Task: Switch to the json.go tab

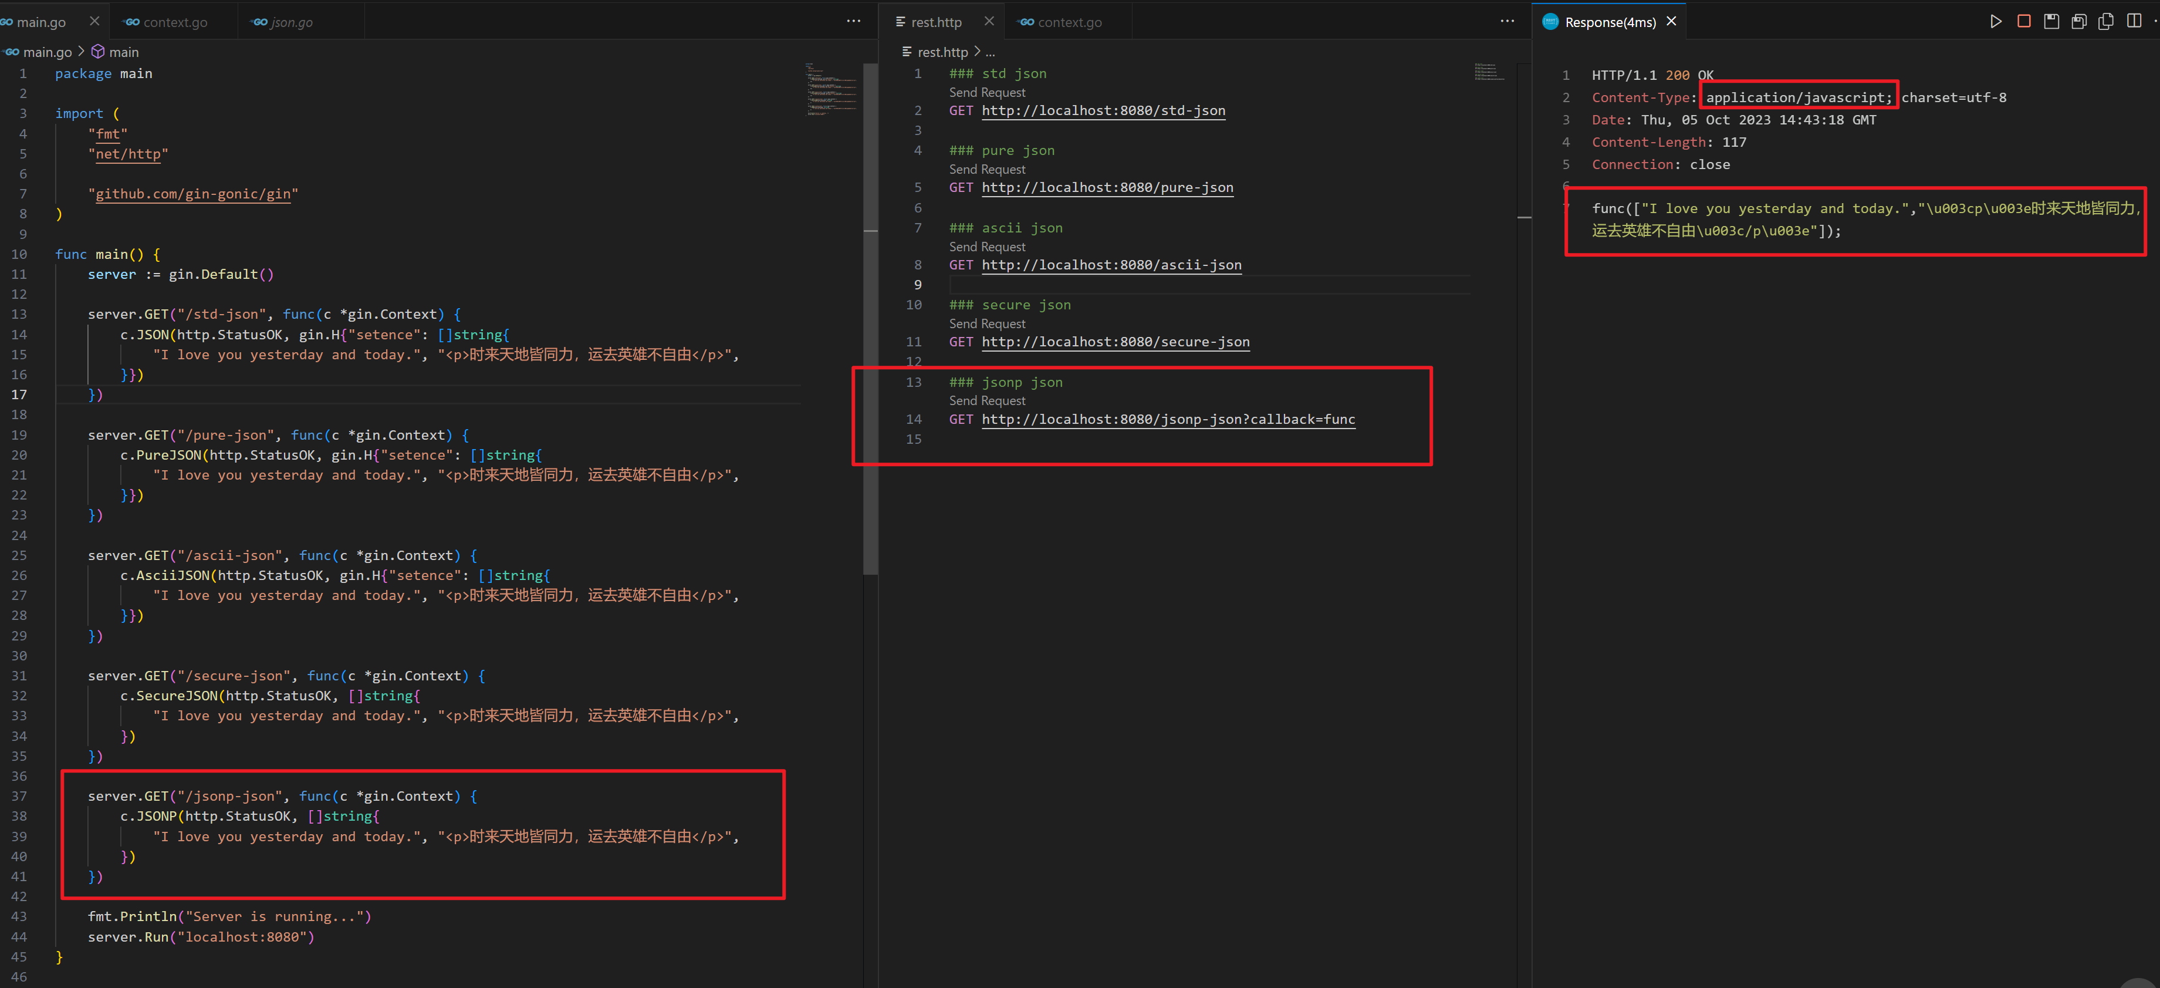Action: tap(291, 23)
